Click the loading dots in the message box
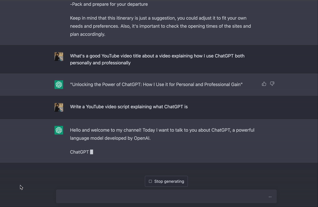 pos(270,197)
